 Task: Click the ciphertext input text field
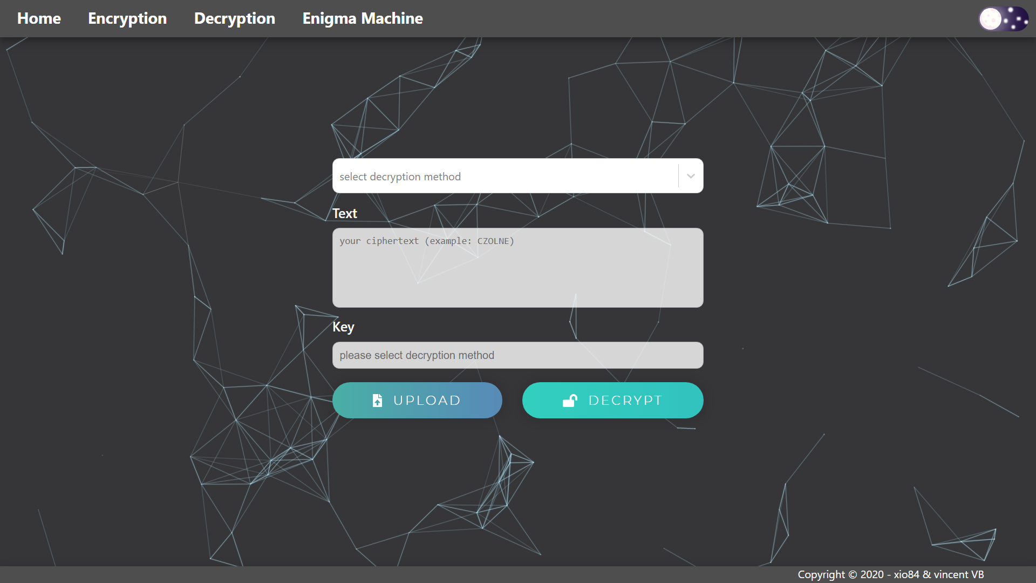click(518, 267)
